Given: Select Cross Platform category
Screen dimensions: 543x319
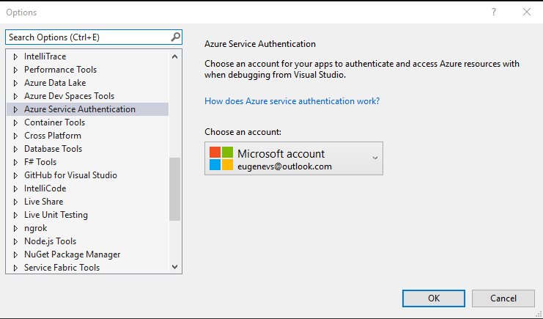Looking at the screenshot, I should point(53,135).
